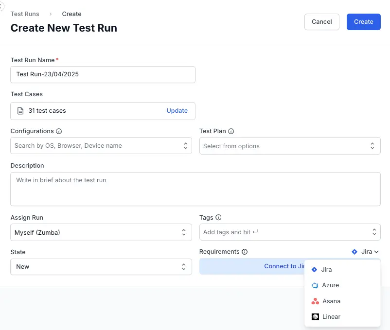
Task: Click the info icon next to Configurations
Action: pos(59,131)
